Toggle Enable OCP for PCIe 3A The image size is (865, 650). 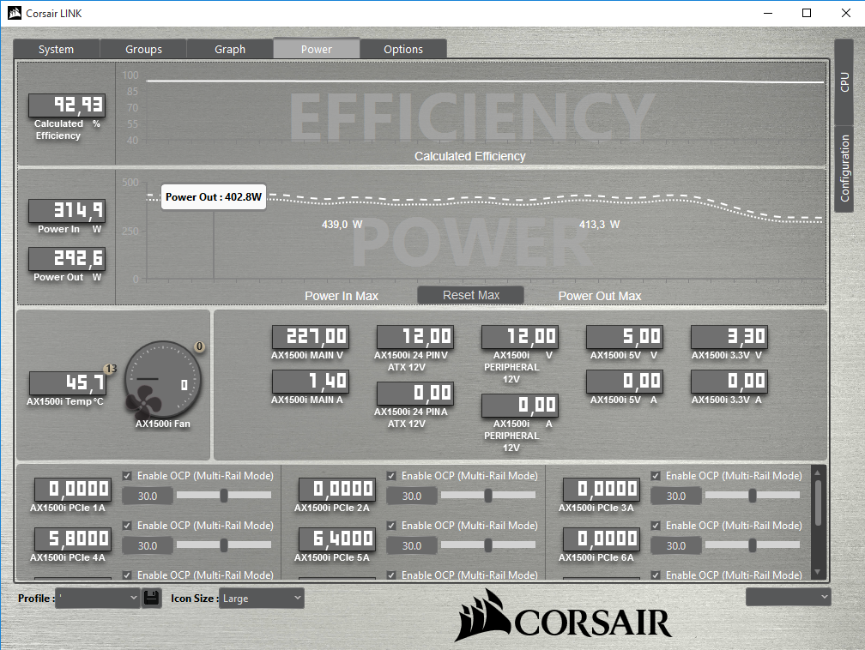click(656, 476)
